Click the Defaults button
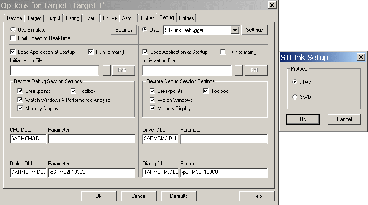Screen dimensions: 368x205 tap(178, 196)
